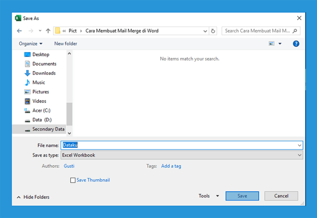Open the view options dropdown arrow
The width and height of the screenshot is (317, 218).
click(280, 43)
